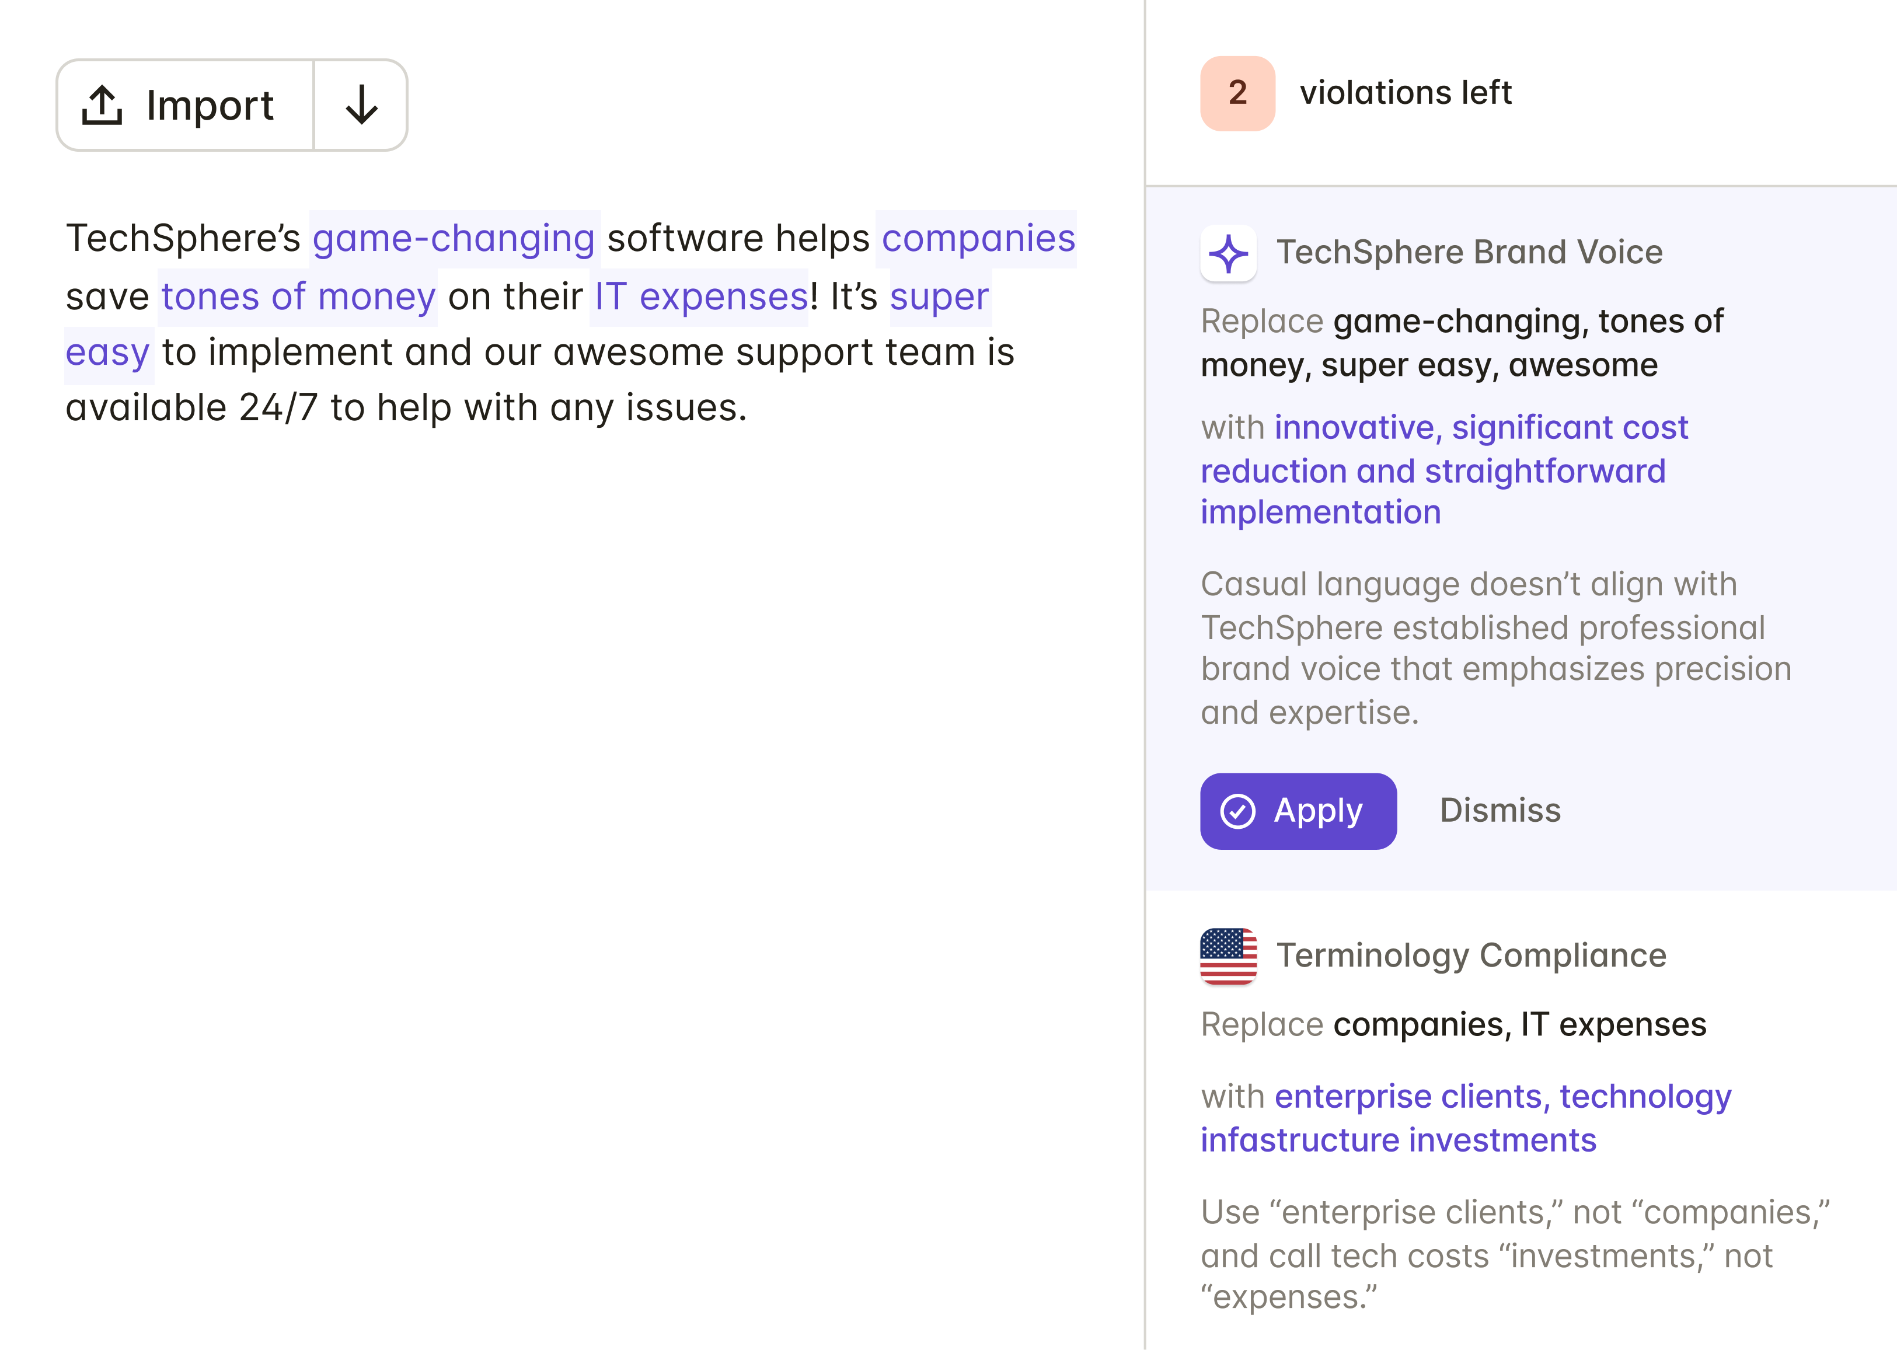Click the "violations left" header label
The image size is (1897, 1350).
1405,93
